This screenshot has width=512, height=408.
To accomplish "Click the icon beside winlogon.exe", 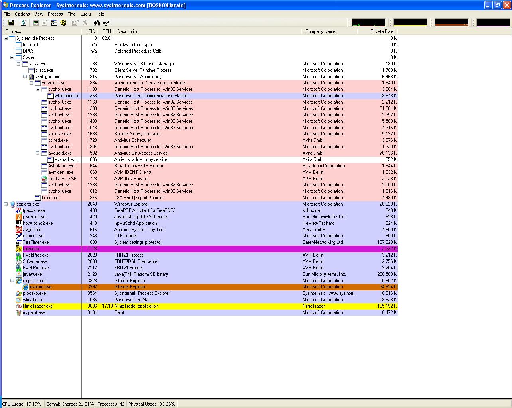I will click(x=31, y=76).
